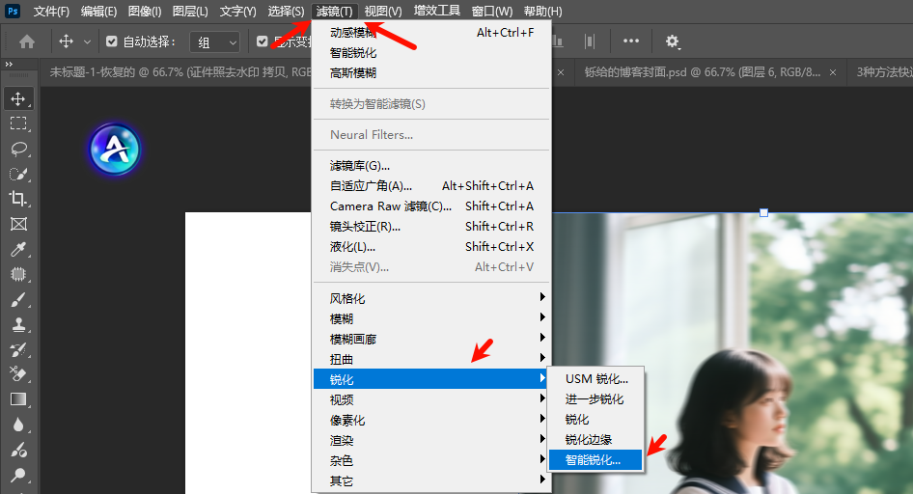The height and width of the screenshot is (494, 913).
Task: Open the 视图(V) menu
Action: click(x=383, y=11)
